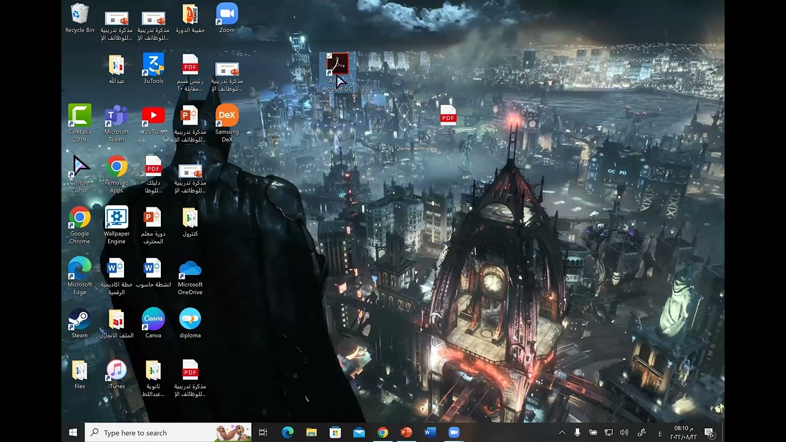Select the Recycle Bin desktop icon
This screenshot has width=786, height=442.
[80, 18]
